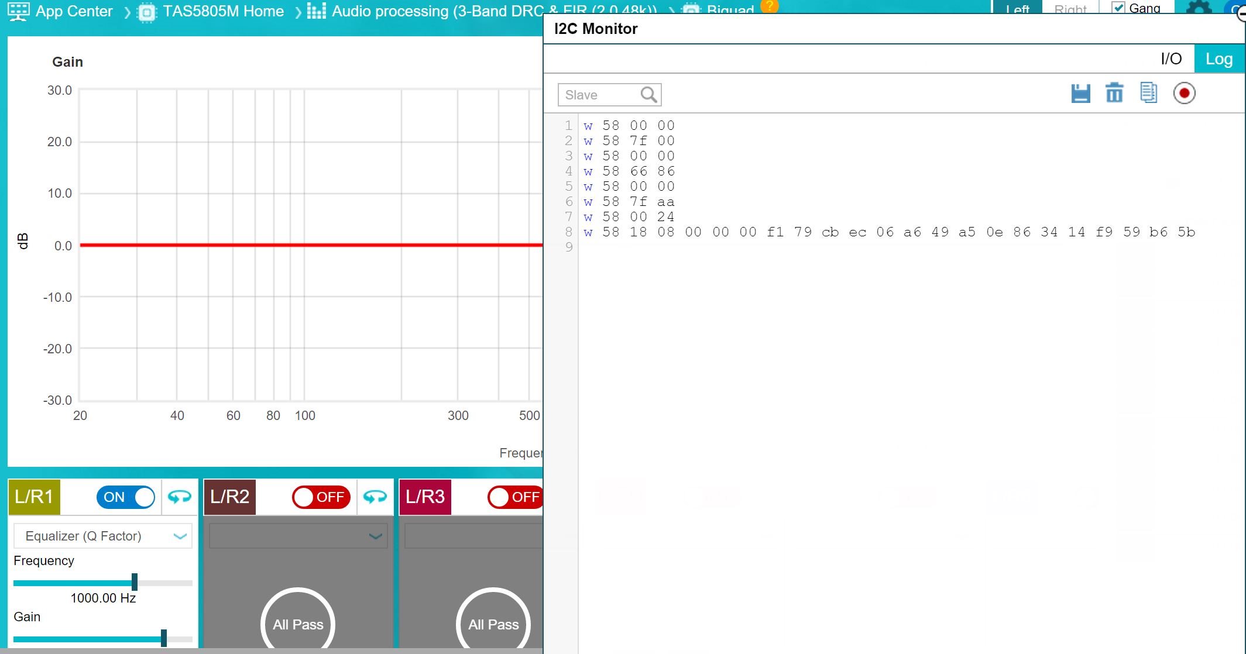The image size is (1246, 654).
Task: Click the Frequency slider handle
Action: coord(135,582)
